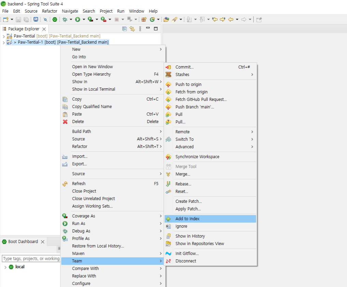Select the Paw-Tential [boot] project
Screen dimensions: 347x287
pos(57,36)
